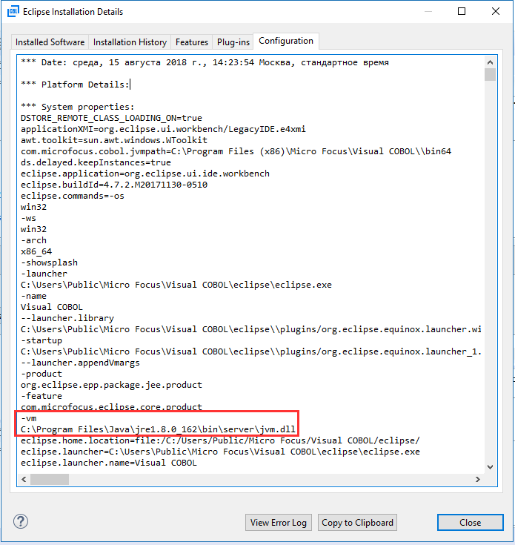Click the vertical scrollbar thumb
The height and width of the screenshot is (545, 515).
tap(490, 74)
